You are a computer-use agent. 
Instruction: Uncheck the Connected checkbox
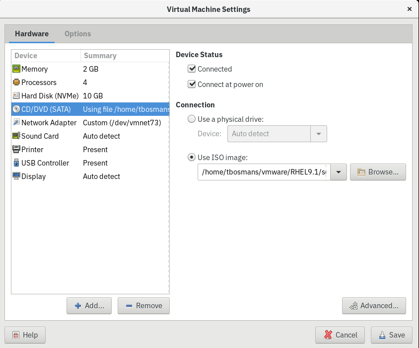[x=192, y=69]
